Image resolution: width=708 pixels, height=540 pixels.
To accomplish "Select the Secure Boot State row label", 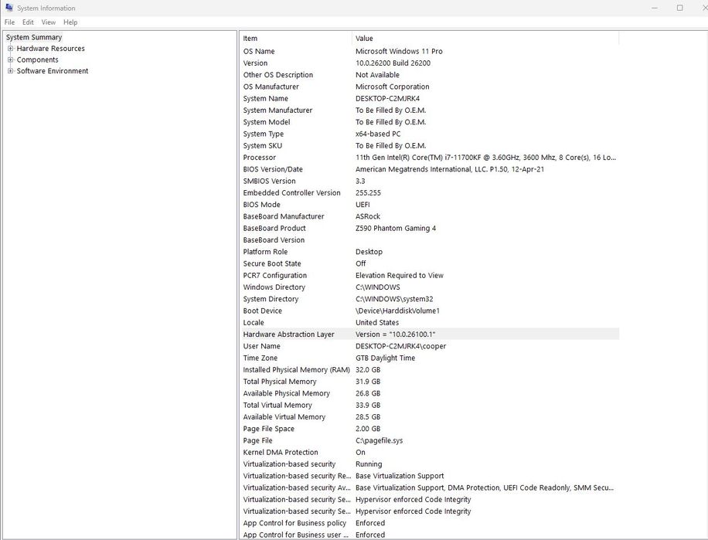I will tap(272, 263).
